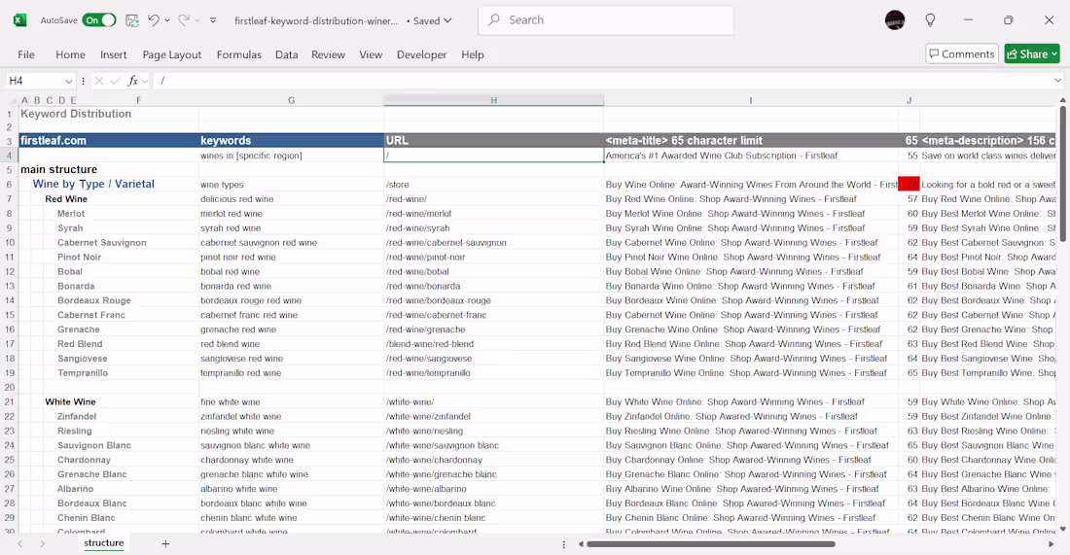The width and height of the screenshot is (1070, 555).
Task: Click the lightbulb tips icon
Action: point(930,20)
